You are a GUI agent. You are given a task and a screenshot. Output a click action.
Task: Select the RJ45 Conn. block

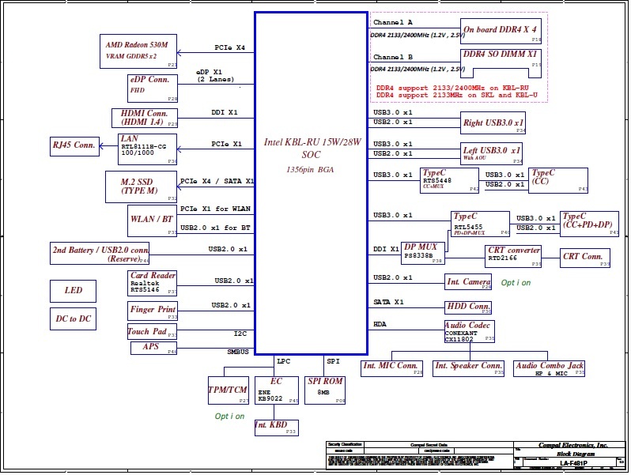click(74, 146)
